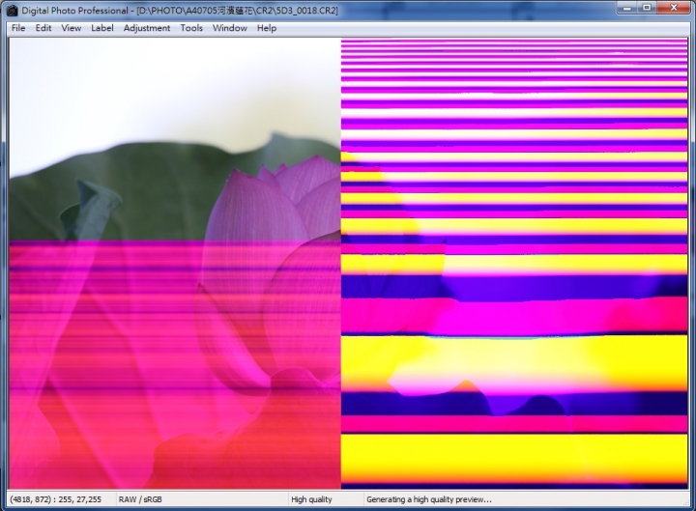Open the Adjustment menu
Image resolution: width=696 pixels, height=511 pixels.
point(147,28)
